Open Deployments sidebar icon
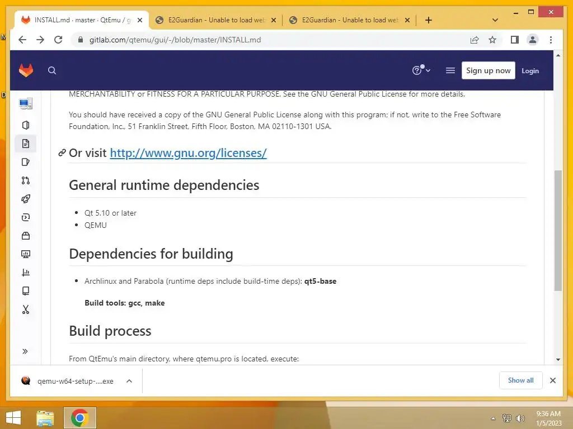 tap(26, 217)
